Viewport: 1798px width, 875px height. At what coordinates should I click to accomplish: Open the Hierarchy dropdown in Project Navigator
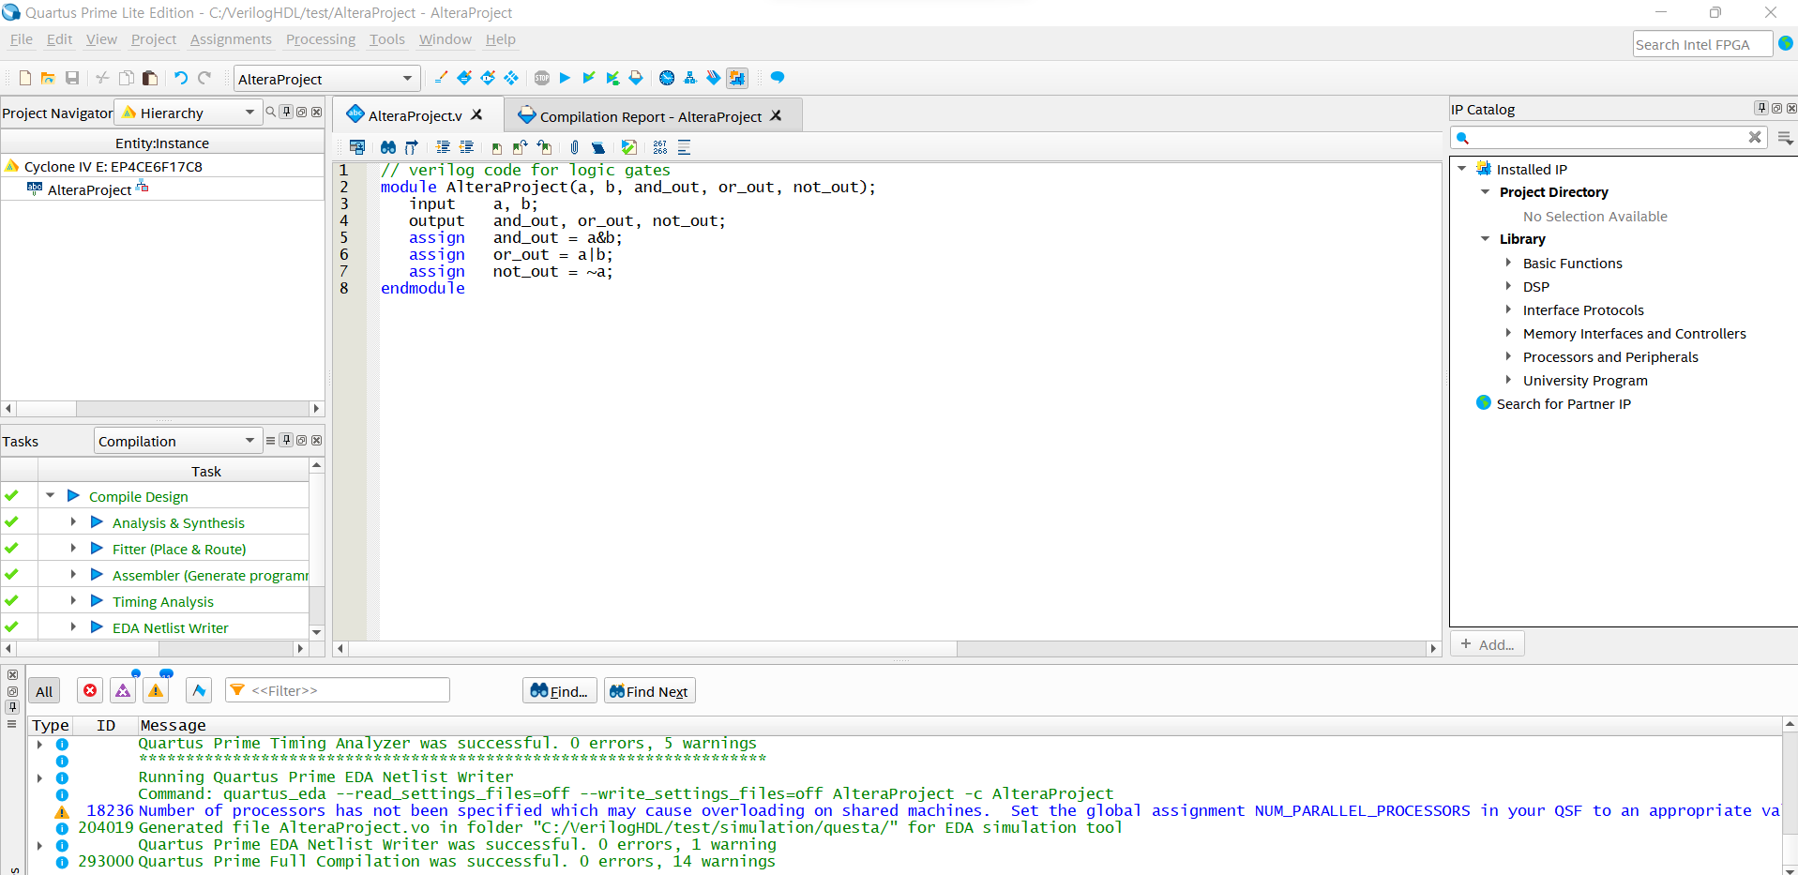[x=188, y=113]
